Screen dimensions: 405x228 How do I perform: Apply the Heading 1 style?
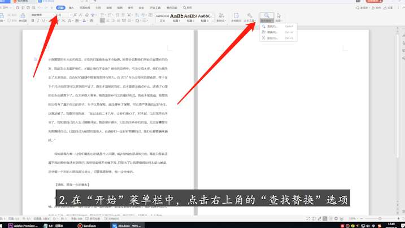175,17
